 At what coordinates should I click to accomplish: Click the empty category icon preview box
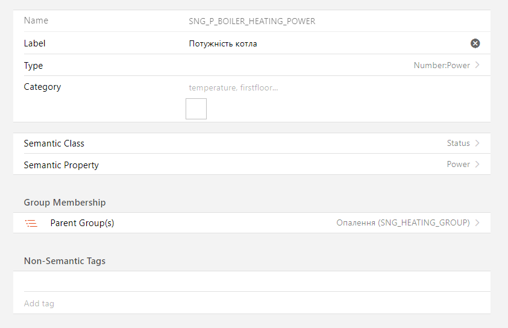click(x=196, y=109)
